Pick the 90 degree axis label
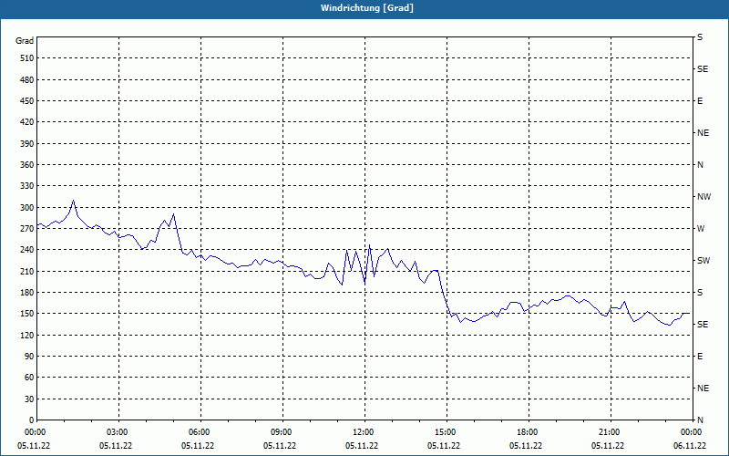 29,357
